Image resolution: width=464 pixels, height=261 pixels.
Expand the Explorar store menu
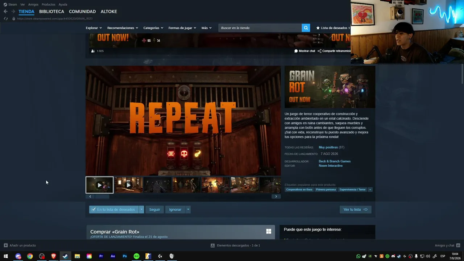[x=94, y=28]
